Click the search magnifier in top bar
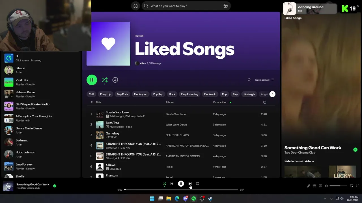The image size is (362, 203). point(146,6)
